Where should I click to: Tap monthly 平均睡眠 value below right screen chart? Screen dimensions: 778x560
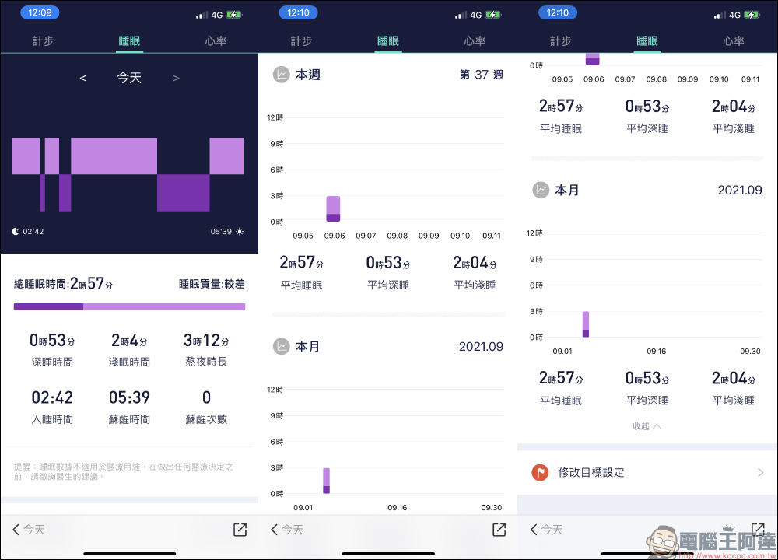tap(561, 378)
